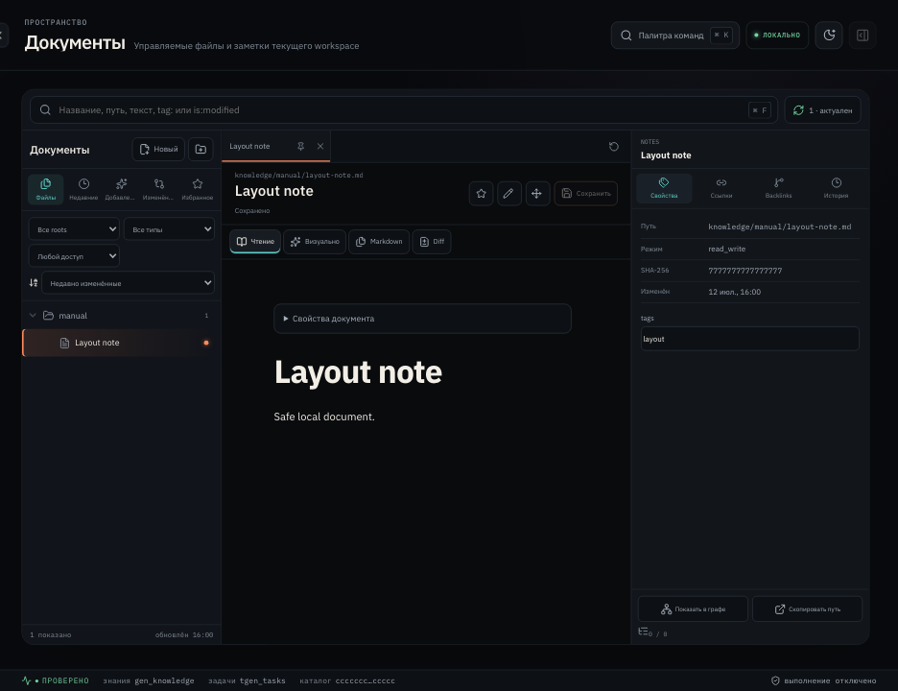898x691 pixels.
Task: Switch to the Недавние tab
Action: click(83, 188)
